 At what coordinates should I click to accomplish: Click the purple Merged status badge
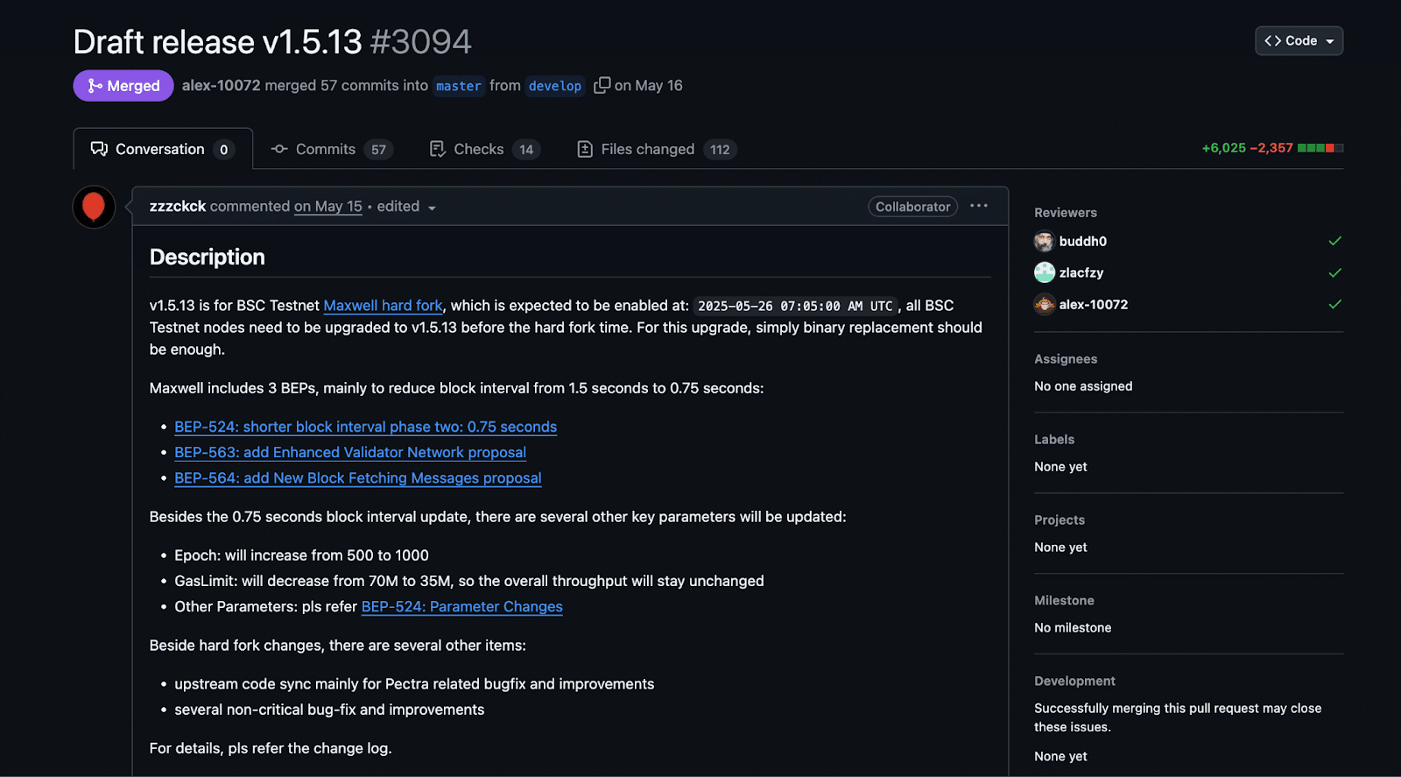coord(123,86)
